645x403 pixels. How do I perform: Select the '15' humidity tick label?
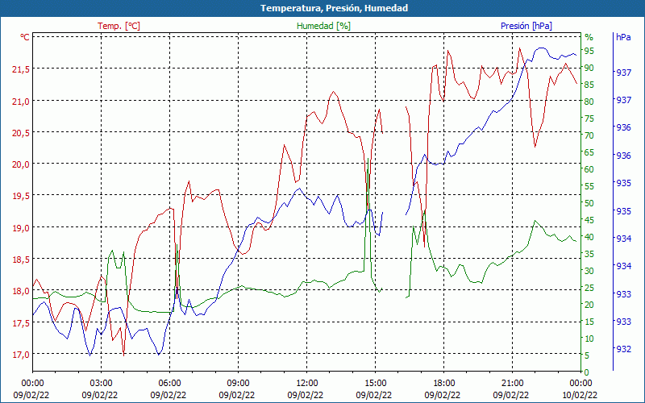pos(589,322)
